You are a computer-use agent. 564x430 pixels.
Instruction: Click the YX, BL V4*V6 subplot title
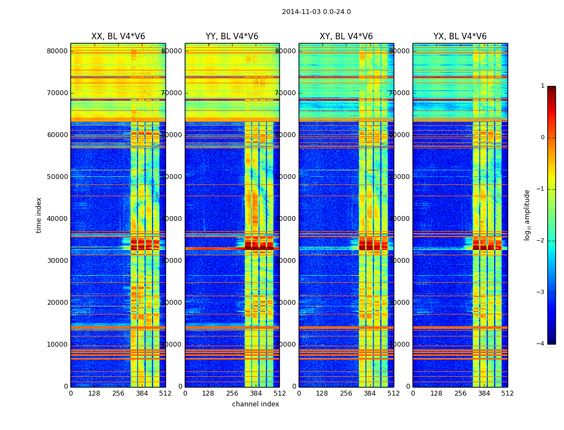460,37
